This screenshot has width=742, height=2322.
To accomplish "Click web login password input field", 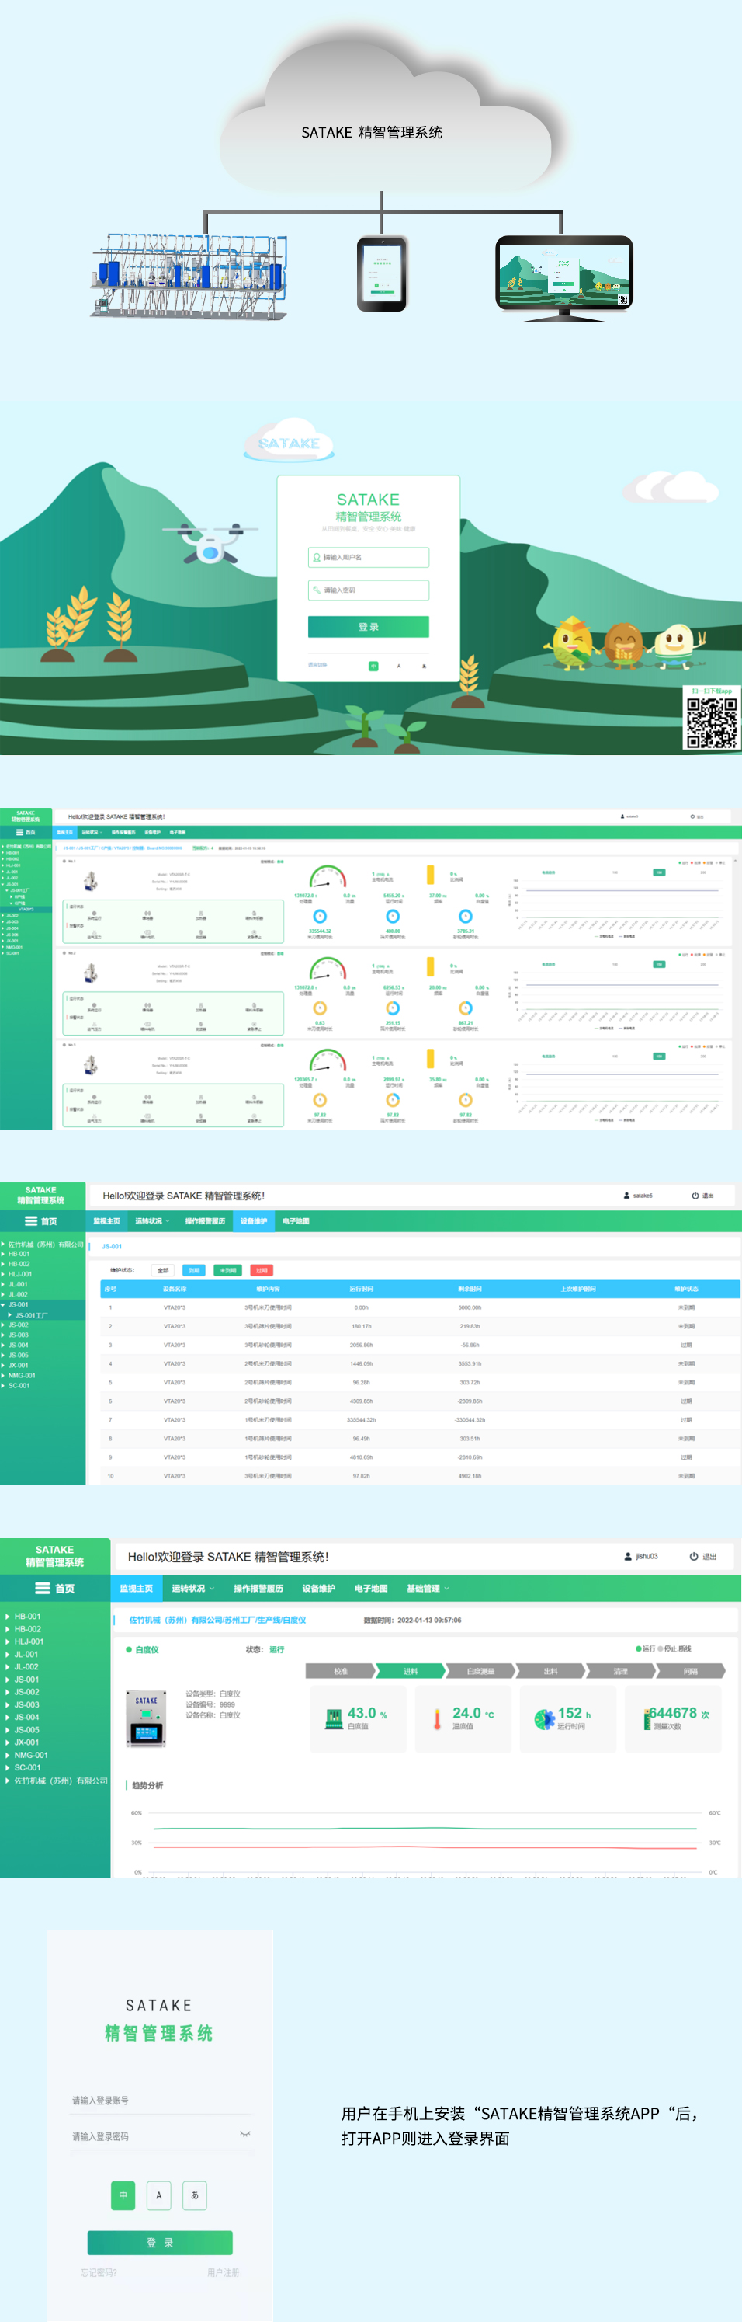I will [x=369, y=590].
